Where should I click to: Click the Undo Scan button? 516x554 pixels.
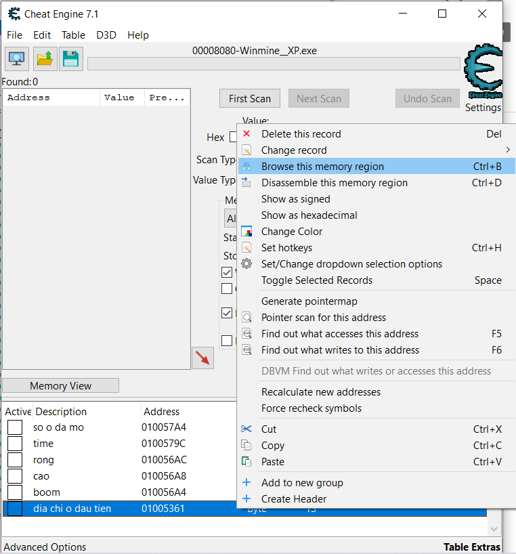[427, 98]
